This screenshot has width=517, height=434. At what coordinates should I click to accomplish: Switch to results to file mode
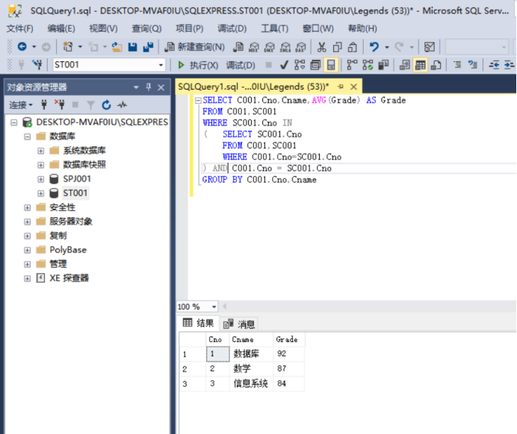pos(436,65)
